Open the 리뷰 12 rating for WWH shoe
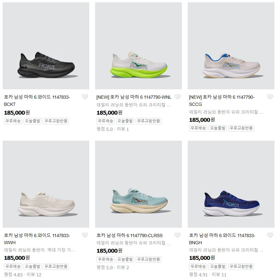 [x=34, y=274]
